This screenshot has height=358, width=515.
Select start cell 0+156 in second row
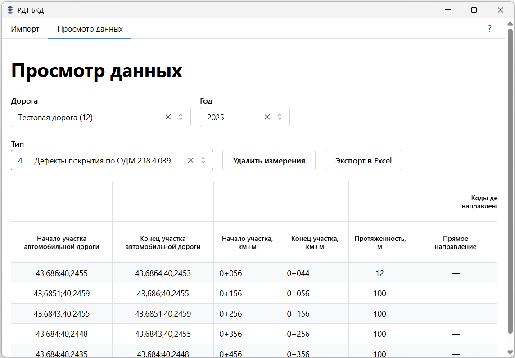click(247, 294)
